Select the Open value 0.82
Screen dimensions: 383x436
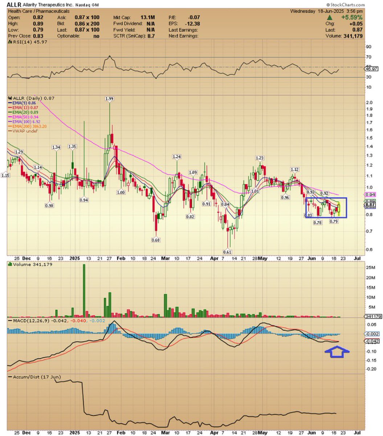pyautogui.click(x=38, y=17)
